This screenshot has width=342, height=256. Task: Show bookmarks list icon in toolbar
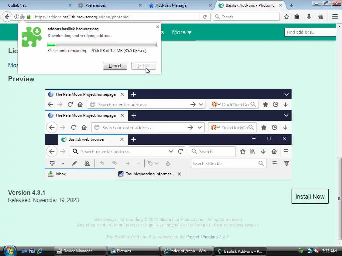(x=297, y=17)
